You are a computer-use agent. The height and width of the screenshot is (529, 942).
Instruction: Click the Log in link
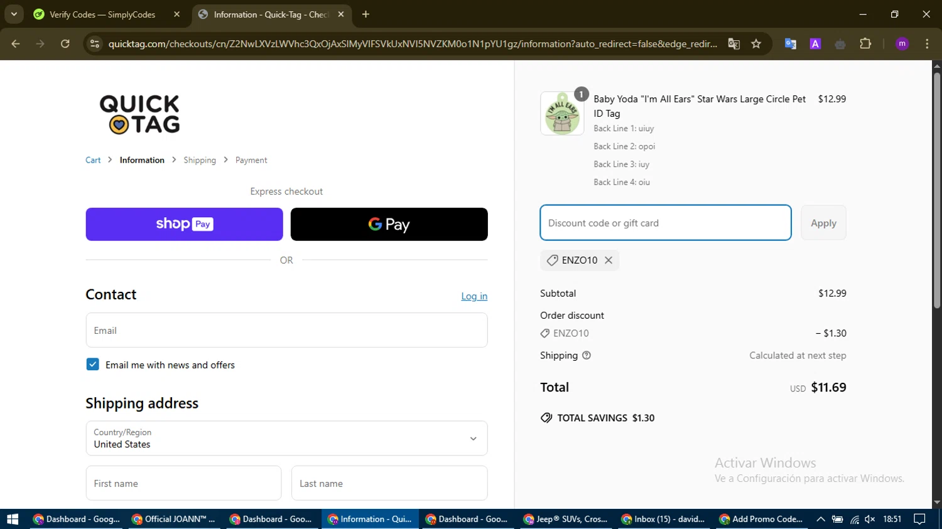(x=474, y=296)
